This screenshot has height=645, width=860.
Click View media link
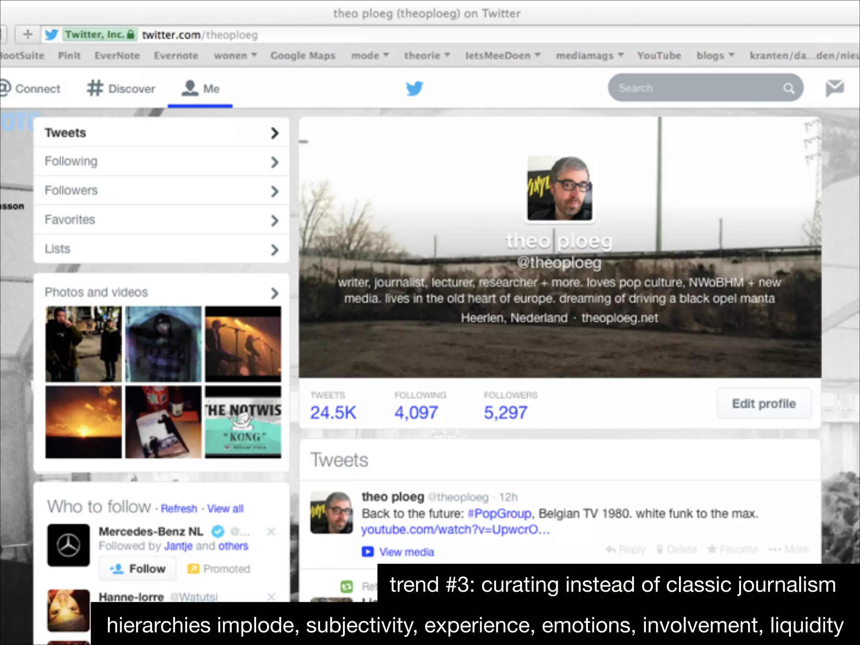pyautogui.click(x=406, y=552)
